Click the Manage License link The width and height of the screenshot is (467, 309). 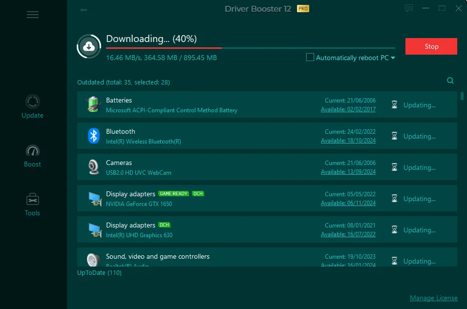coord(433,298)
